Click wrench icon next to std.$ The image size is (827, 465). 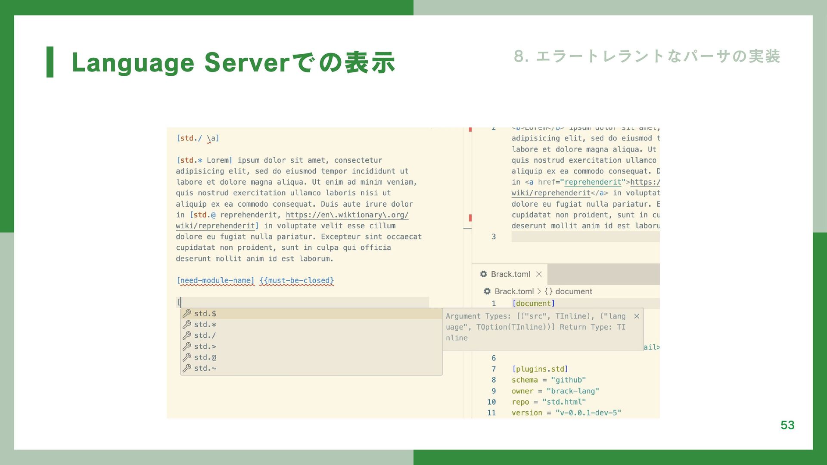click(x=187, y=313)
